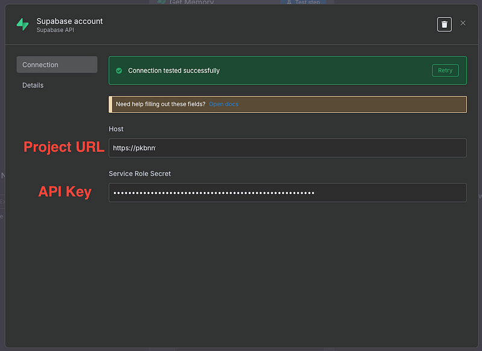Click the Test step button behind dialog
This screenshot has height=351, width=482.
(x=303, y=2)
